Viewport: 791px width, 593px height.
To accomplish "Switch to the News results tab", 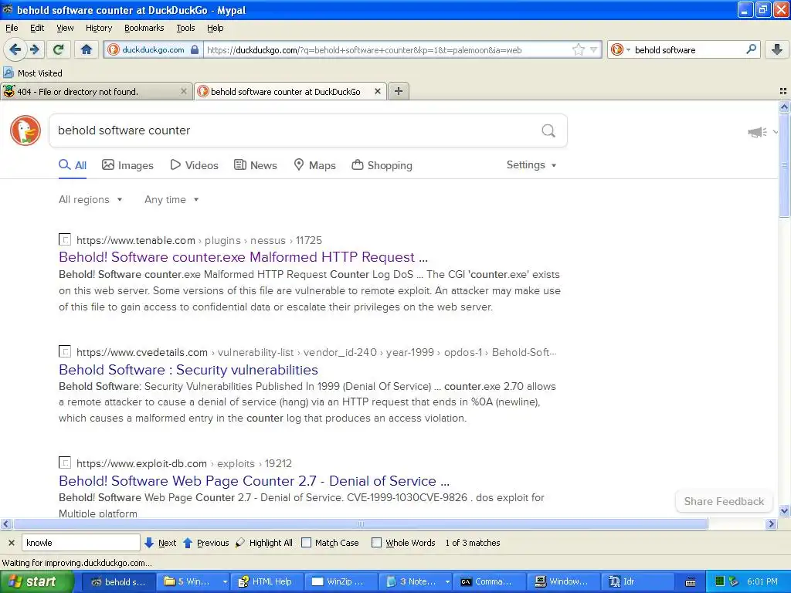I will [x=255, y=165].
